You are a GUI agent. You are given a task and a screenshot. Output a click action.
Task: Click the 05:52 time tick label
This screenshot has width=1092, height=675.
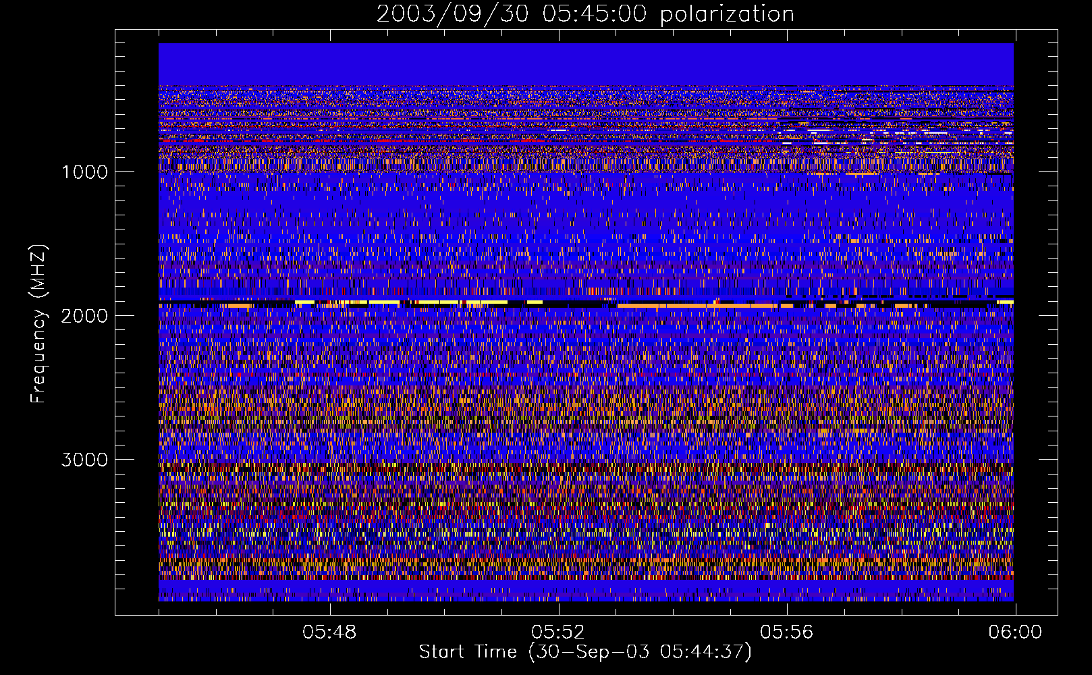point(558,632)
